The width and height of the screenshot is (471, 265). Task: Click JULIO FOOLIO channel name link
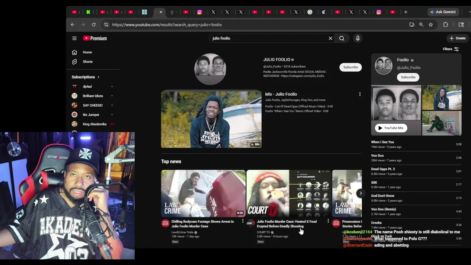pyautogui.click(x=277, y=60)
